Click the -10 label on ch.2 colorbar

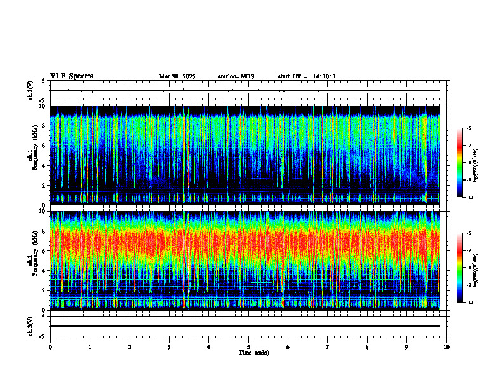[469, 303]
